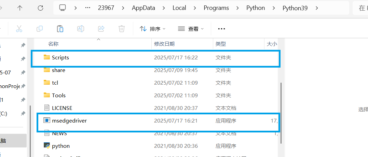Click the tcl folder icon
The image size is (368, 157).
point(47,83)
